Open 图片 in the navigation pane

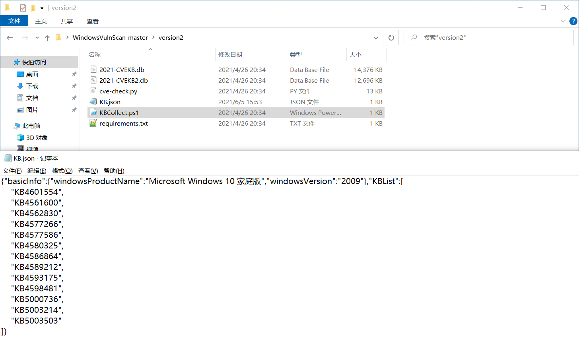pyautogui.click(x=32, y=110)
